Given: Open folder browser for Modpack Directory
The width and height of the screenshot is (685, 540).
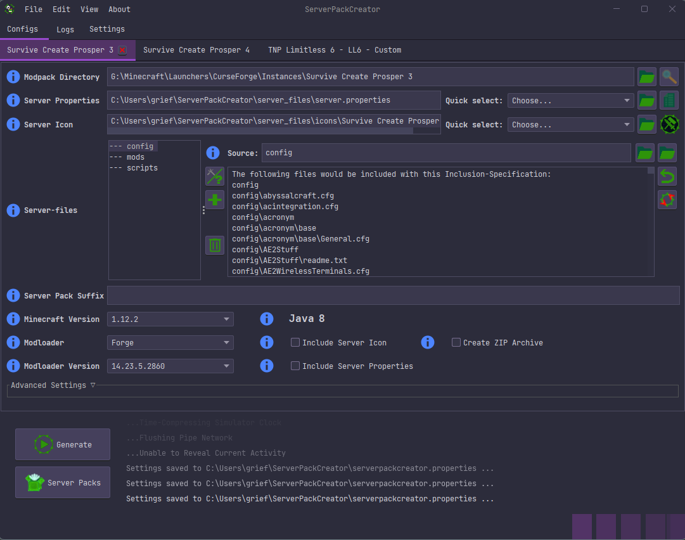Looking at the screenshot, I should click(646, 77).
